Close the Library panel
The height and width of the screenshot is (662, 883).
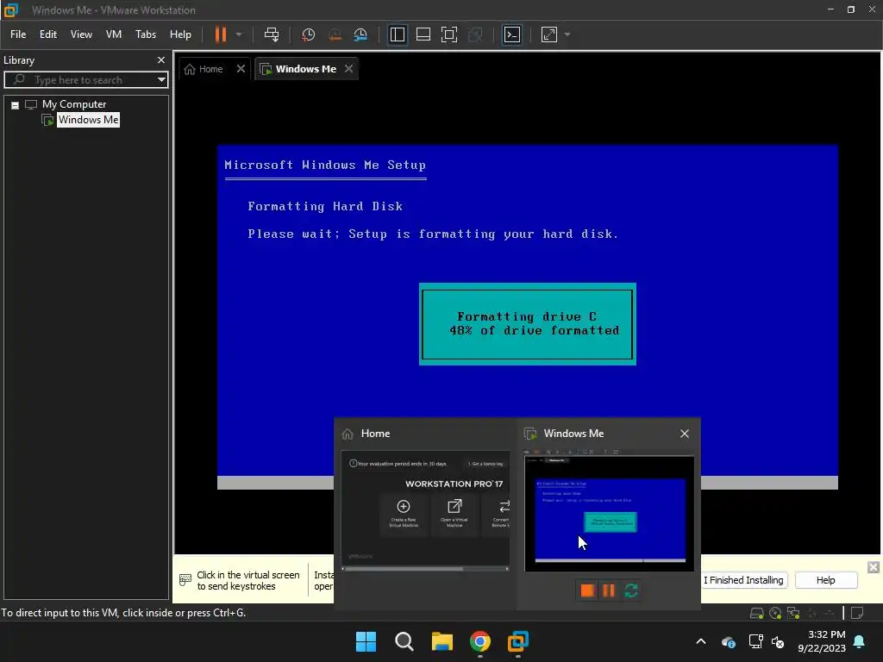pos(161,59)
